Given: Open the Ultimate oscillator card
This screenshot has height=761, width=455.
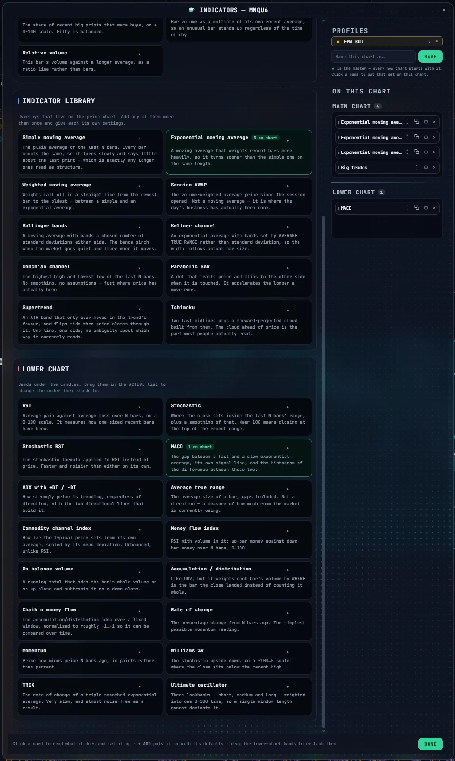Looking at the screenshot, I should coord(239,696).
